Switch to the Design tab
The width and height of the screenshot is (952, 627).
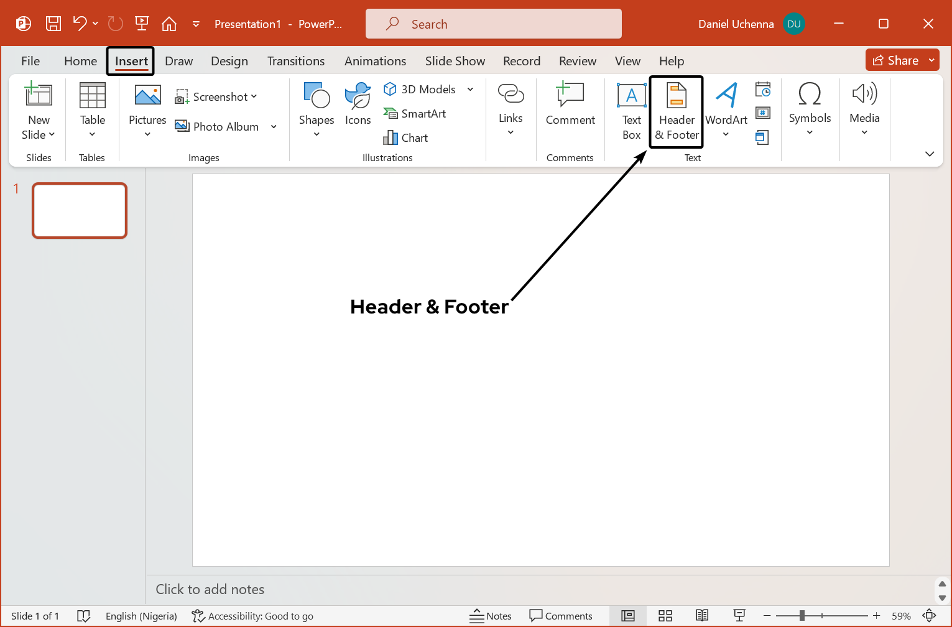(x=229, y=60)
